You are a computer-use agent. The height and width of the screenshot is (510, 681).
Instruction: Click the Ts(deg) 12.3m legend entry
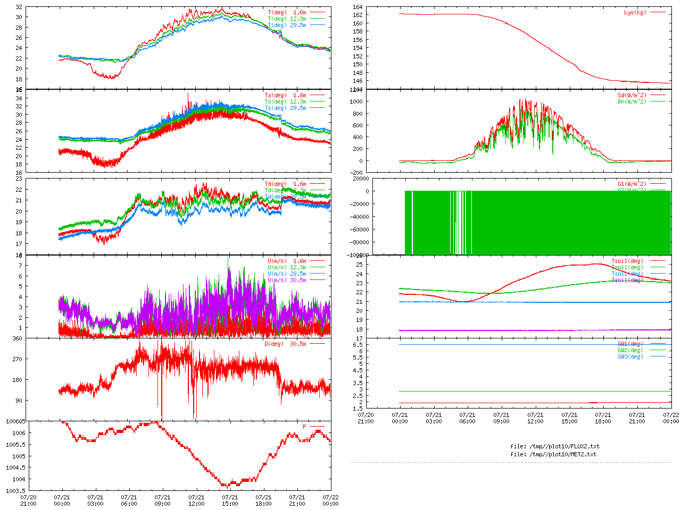[x=285, y=101]
